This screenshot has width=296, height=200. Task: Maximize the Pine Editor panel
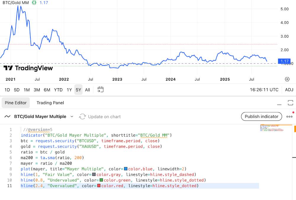pos(290,103)
